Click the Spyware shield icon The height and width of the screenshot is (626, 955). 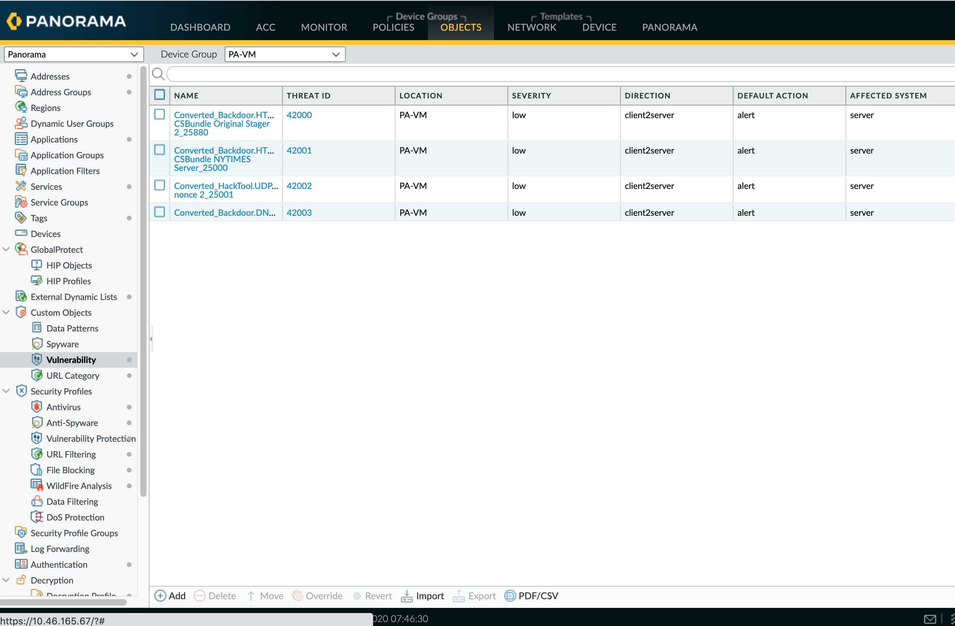(x=37, y=344)
